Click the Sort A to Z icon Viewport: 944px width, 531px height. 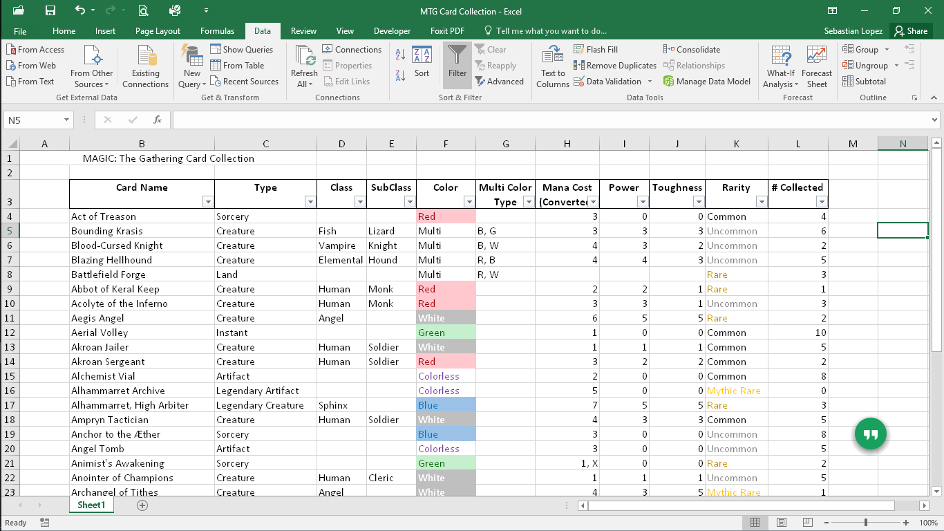click(401, 54)
